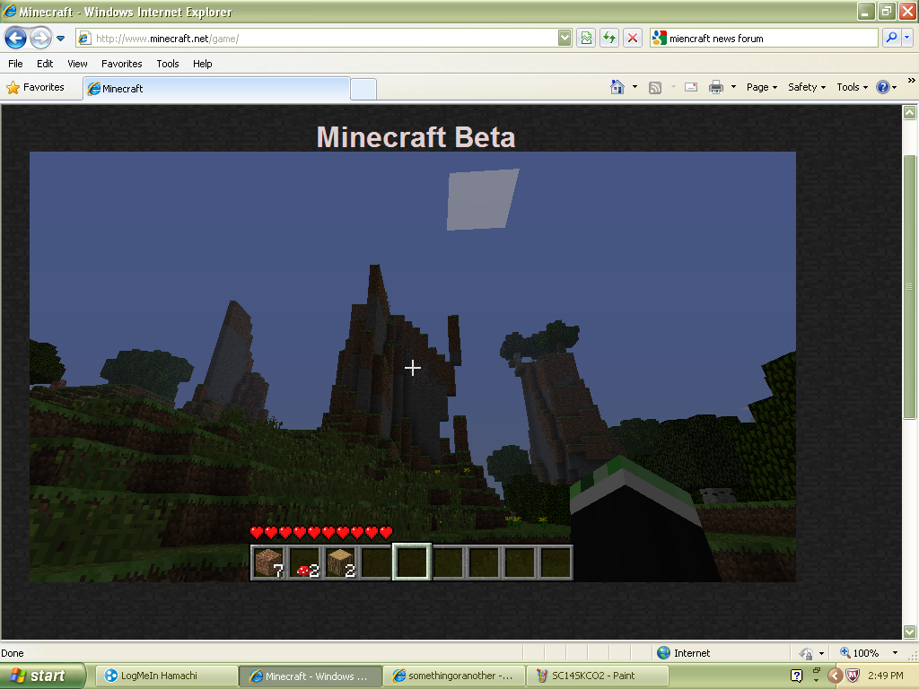The height and width of the screenshot is (689, 919).
Task: Switch to LogMeIn Hamachi taskbar window
Action: coord(166,676)
